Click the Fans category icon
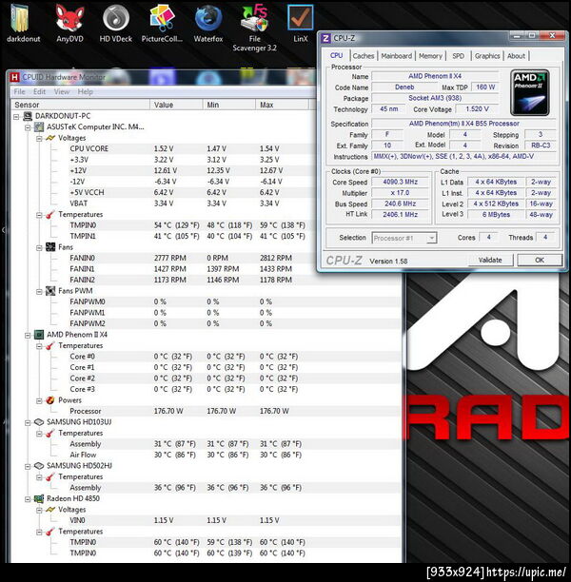This screenshot has width=571, height=582. pos(50,247)
